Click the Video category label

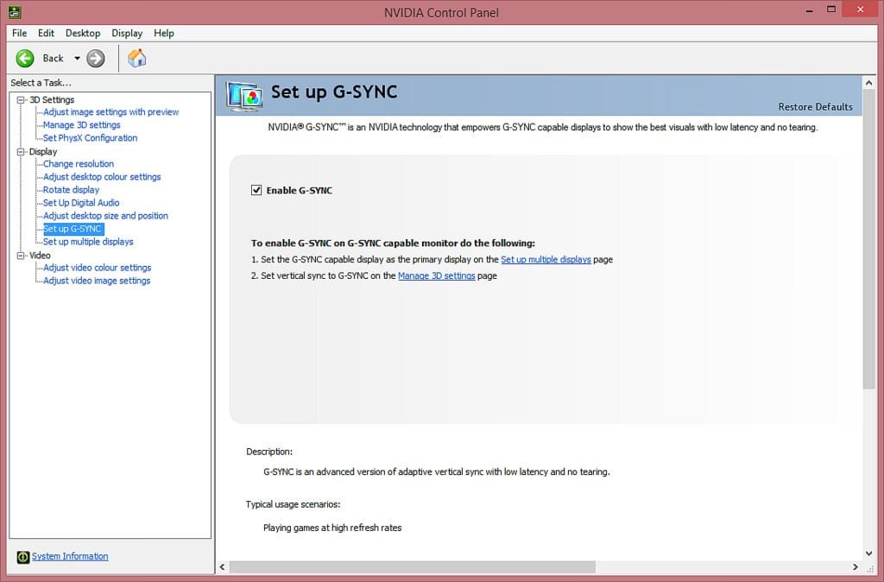coord(40,256)
